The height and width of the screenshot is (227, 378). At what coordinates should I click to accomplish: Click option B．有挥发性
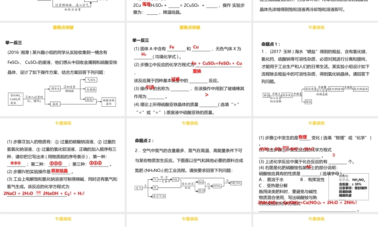pyautogui.click(x=313, y=179)
